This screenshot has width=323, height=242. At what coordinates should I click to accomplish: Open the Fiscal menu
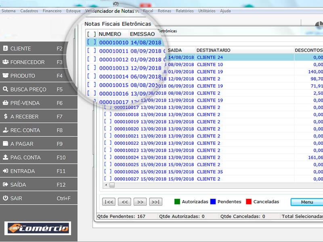(148, 11)
